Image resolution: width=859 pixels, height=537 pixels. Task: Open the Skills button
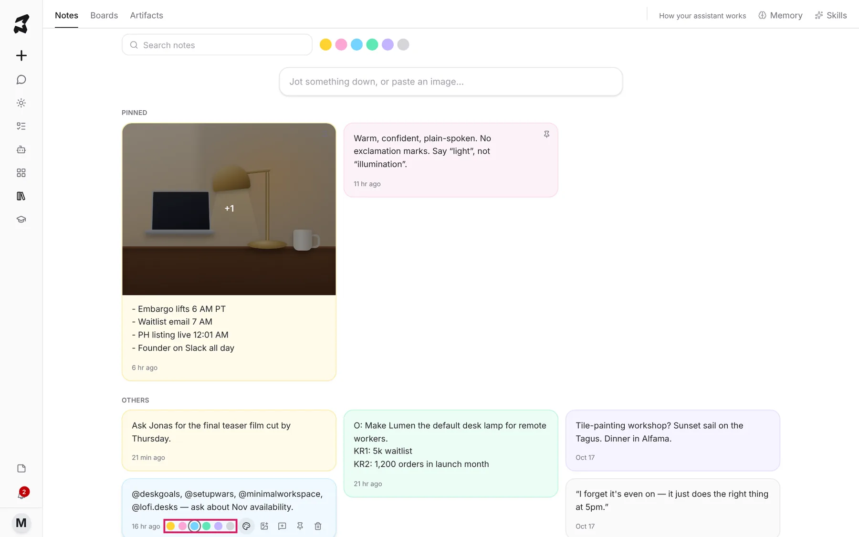point(831,15)
